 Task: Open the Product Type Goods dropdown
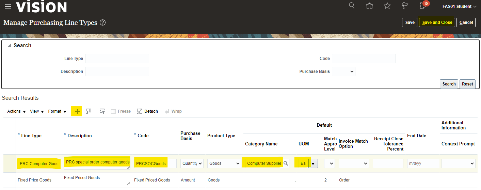(x=224, y=163)
